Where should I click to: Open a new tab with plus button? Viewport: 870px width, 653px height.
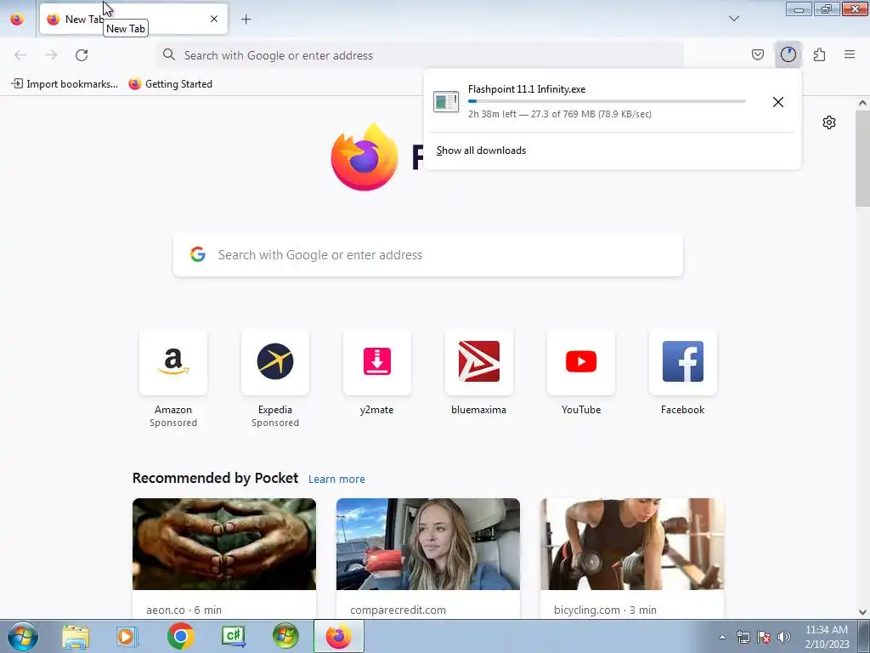(x=246, y=20)
